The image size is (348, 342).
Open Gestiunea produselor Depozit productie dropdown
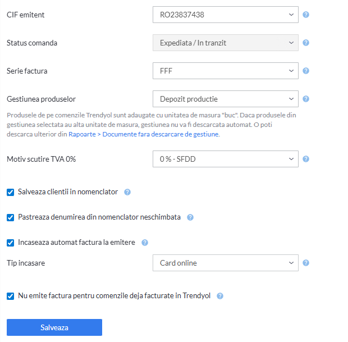(x=226, y=99)
